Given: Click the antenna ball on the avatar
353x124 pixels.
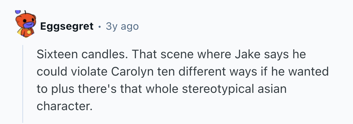Looking at the screenshot, I should [18, 12].
